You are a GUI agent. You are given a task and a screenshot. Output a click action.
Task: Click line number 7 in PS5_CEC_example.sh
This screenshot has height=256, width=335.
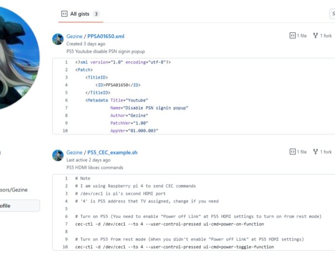(66, 224)
